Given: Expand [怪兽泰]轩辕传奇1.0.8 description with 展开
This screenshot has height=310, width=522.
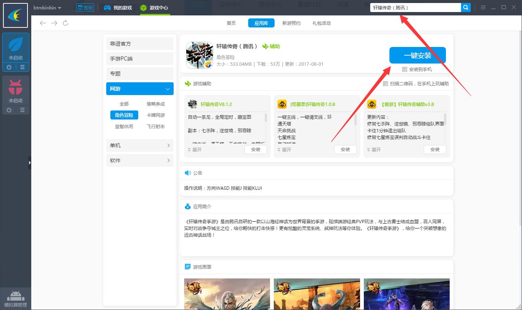Looking at the screenshot, I should [x=284, y=150].
